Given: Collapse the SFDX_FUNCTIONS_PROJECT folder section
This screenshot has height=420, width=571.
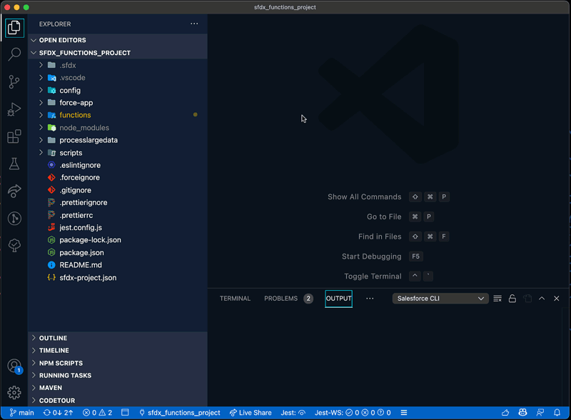Looking at the screenshot, I should 118,53.
